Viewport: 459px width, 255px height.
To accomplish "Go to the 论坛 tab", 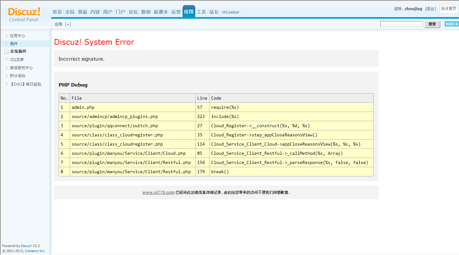I will pyautogui.click(x=133, y=12).
